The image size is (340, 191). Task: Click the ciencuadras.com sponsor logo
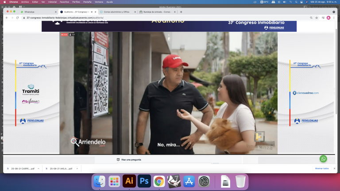[x=306, y=93]
